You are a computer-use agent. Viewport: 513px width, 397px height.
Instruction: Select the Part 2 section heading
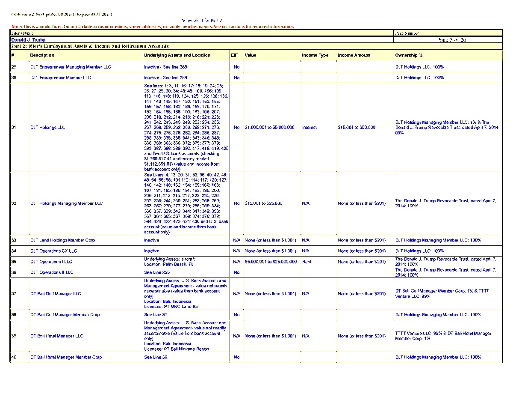90,46
